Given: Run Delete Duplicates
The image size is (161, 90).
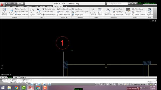Looking at the screenshot, I should point(63,14).
